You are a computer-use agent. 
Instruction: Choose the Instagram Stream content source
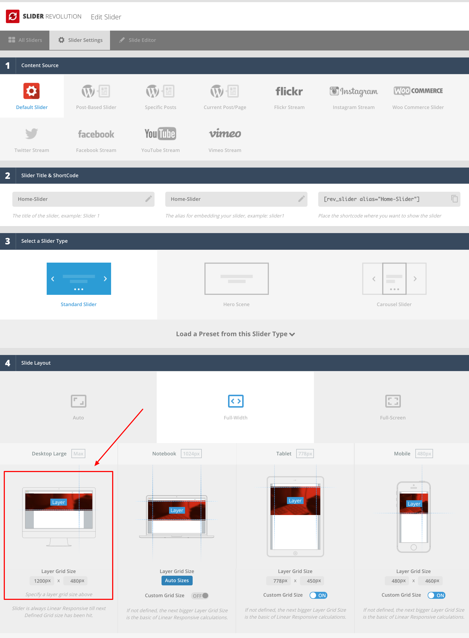click(x=353, y=97)
